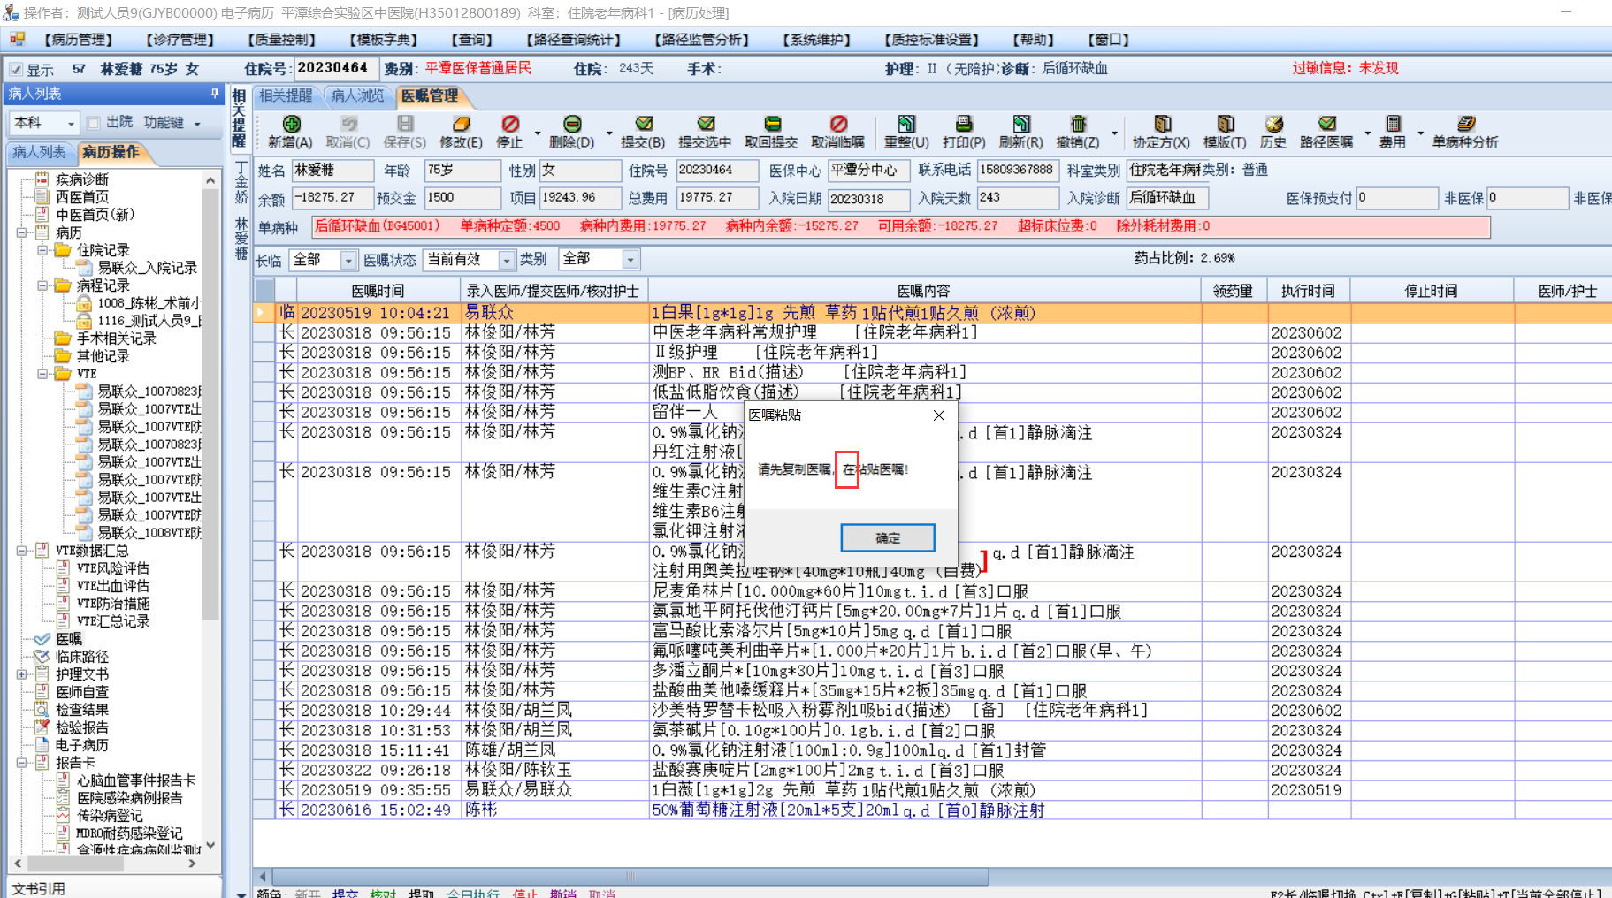This screenshot has width=1612, height=898.
Task: Click the 医嘱时间 column header
Action: (x=378, y=291)
